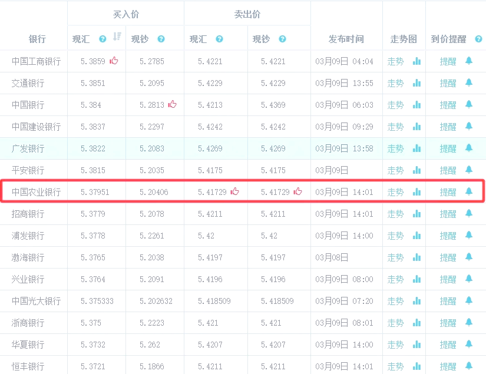Click the 发布时间 column header
This screenshot has height=374, width=486.
tap(346, 39)
